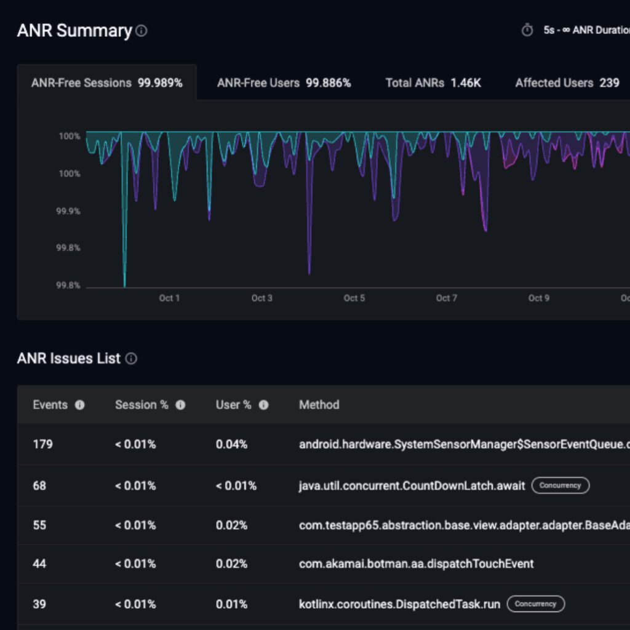The image size is (630, 630).
Task: Click the info icon on User % header
Action: pos(263,405)
